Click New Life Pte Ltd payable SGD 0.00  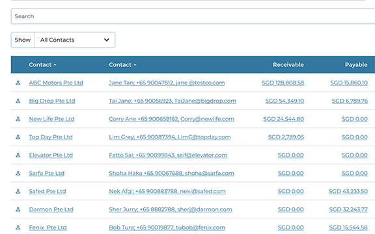(355, 119)
